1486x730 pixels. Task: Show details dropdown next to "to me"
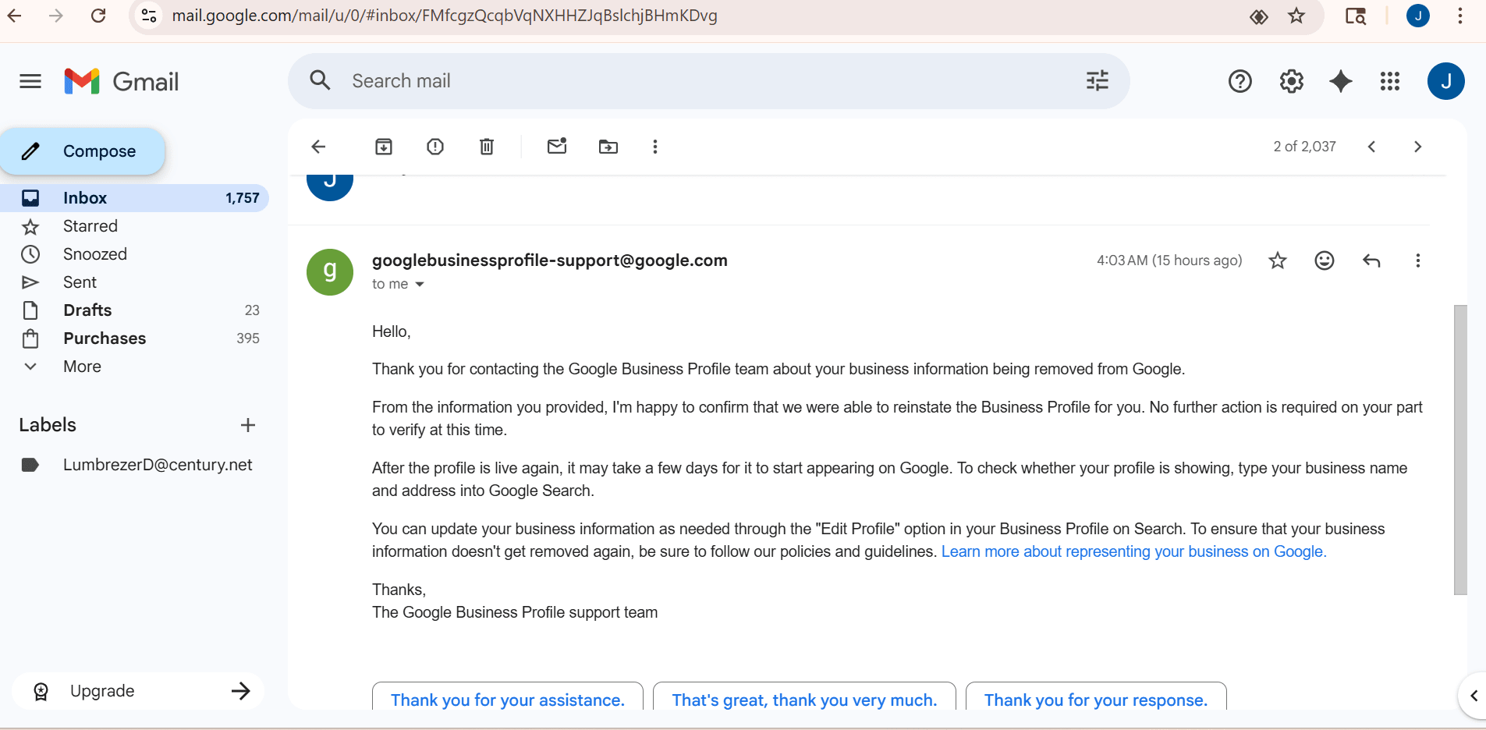pos(420,285)
